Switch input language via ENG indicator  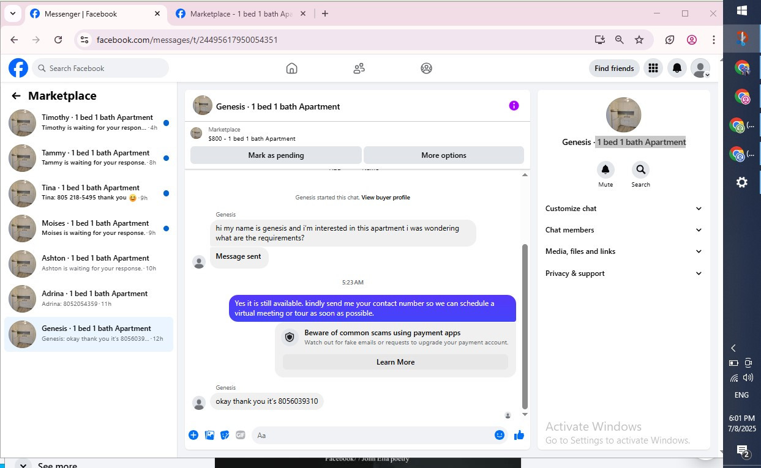(x=741, y=395)
